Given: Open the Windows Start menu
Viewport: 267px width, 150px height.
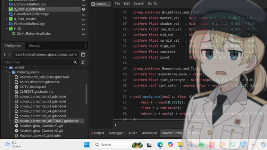Looking at the screenshot, I should [x=87, y=145].
